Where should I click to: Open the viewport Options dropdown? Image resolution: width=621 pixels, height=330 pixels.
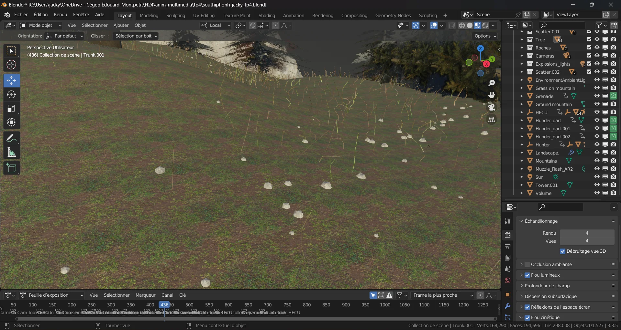pyautogui.click(x=485, y=36)
